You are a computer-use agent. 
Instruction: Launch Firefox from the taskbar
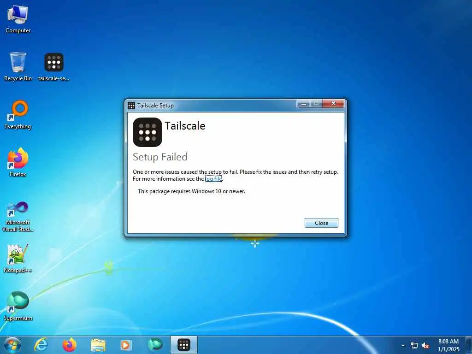pos(69,345)
